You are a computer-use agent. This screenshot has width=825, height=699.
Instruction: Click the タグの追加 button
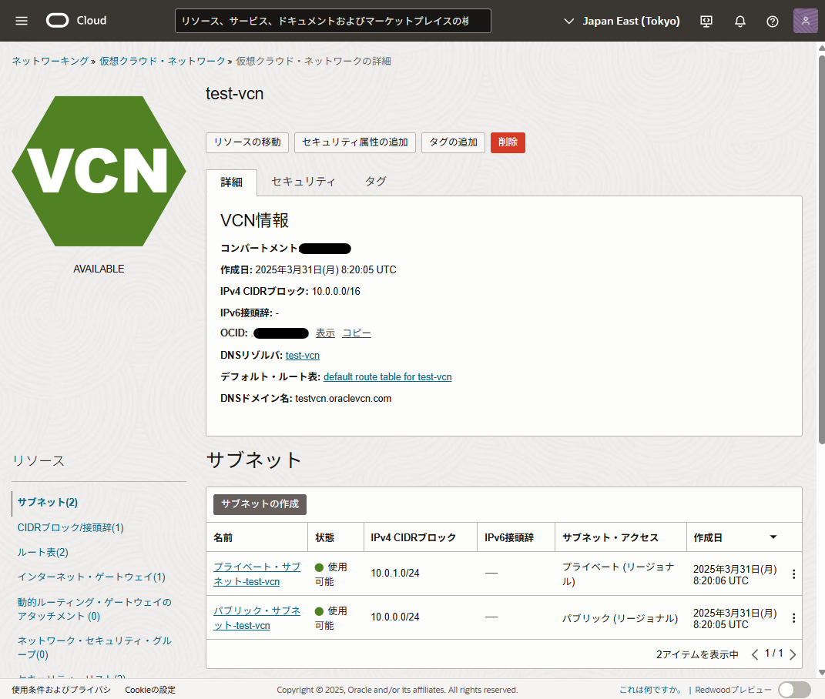point(454,142)
